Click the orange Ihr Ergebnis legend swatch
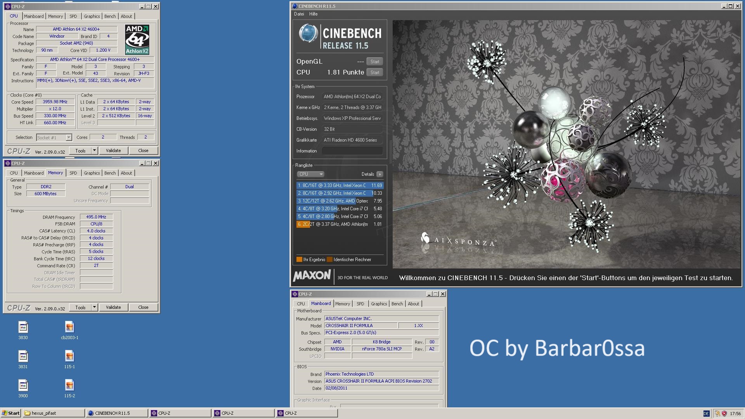The height and width of the screenshot is (419, 745). (x=299, y=260)
